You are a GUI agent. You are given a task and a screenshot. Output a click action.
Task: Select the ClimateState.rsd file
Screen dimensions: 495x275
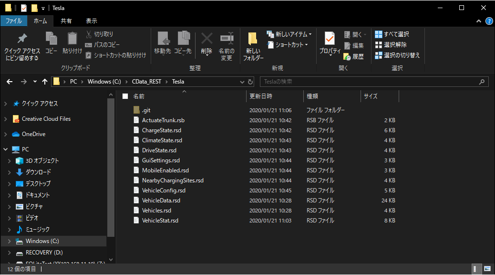162,140
